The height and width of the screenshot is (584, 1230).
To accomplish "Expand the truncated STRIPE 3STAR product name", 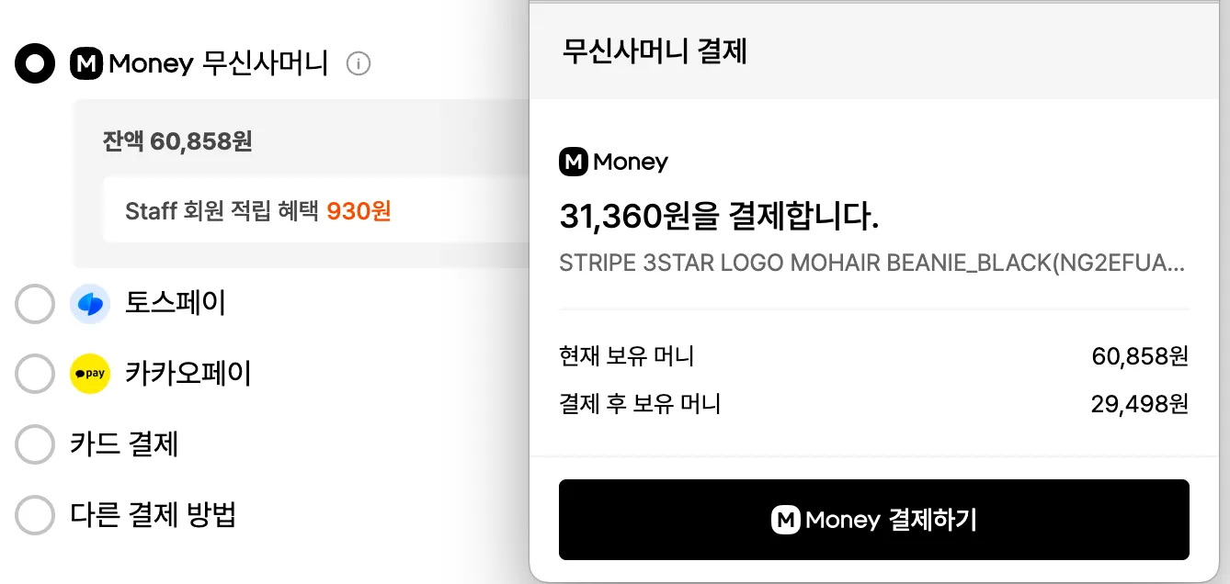I will tap(873, 266).
